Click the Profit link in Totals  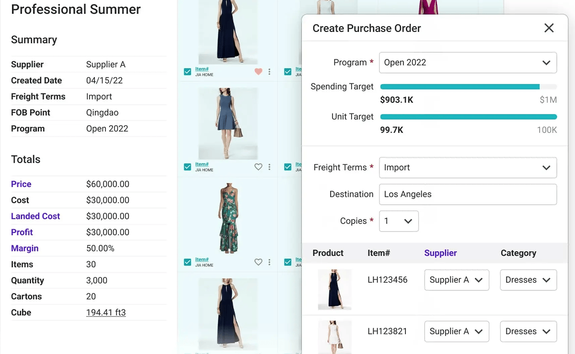[22, 232]
